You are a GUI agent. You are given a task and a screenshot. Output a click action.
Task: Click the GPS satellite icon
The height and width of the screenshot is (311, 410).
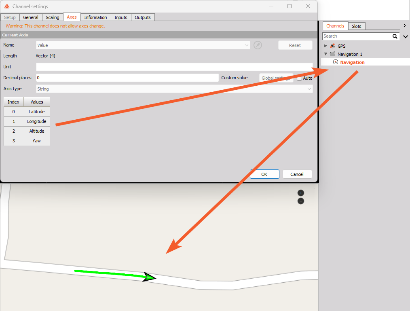(333, 46)
